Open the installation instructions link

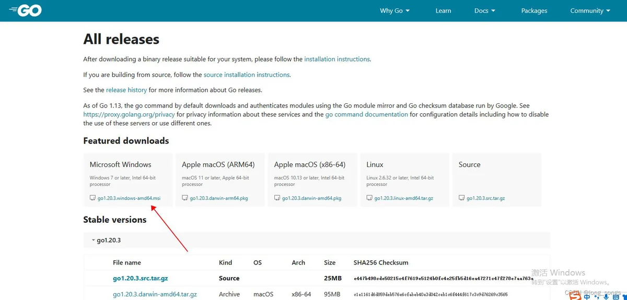coord(337,59)
